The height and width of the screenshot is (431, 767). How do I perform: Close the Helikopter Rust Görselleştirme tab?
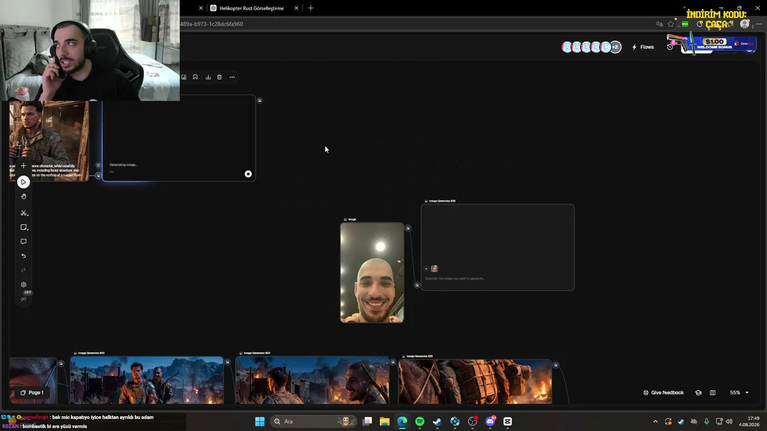(296, 8)
